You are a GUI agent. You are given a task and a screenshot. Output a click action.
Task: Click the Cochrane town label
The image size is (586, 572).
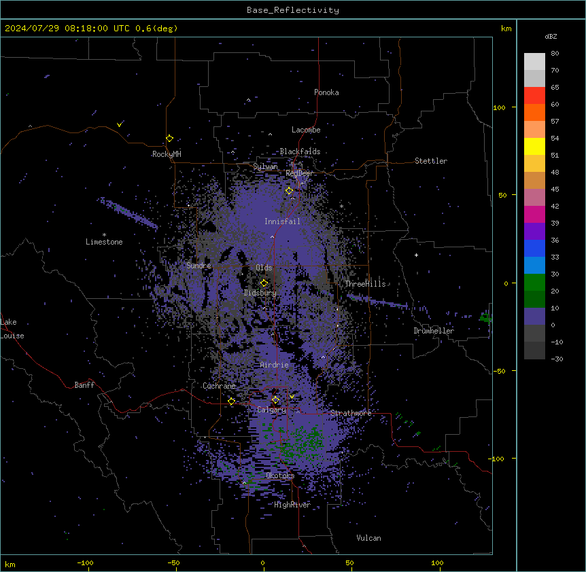pos(219,386)
